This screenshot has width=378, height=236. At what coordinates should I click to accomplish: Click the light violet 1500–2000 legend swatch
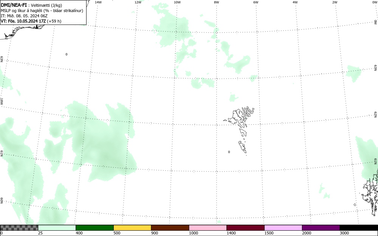point(283,228)
